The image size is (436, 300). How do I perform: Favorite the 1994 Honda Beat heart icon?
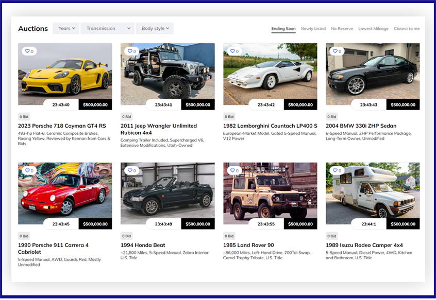pyautogui.click(x=130, y=170)
